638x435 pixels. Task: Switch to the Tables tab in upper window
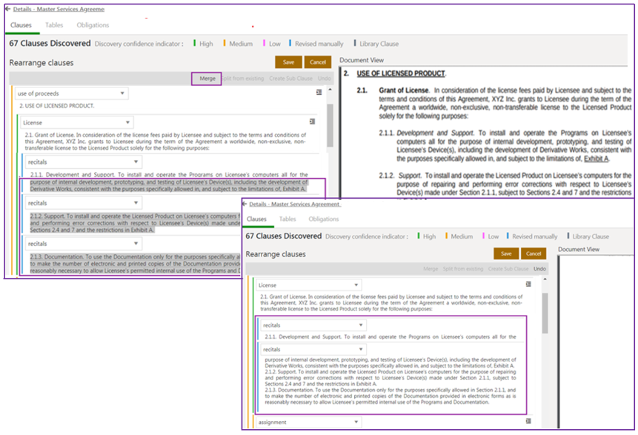[x=54, y=25]
